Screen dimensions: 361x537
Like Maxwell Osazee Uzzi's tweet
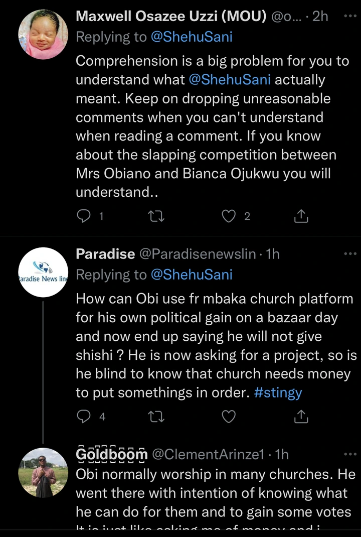[x=229, y=216]
